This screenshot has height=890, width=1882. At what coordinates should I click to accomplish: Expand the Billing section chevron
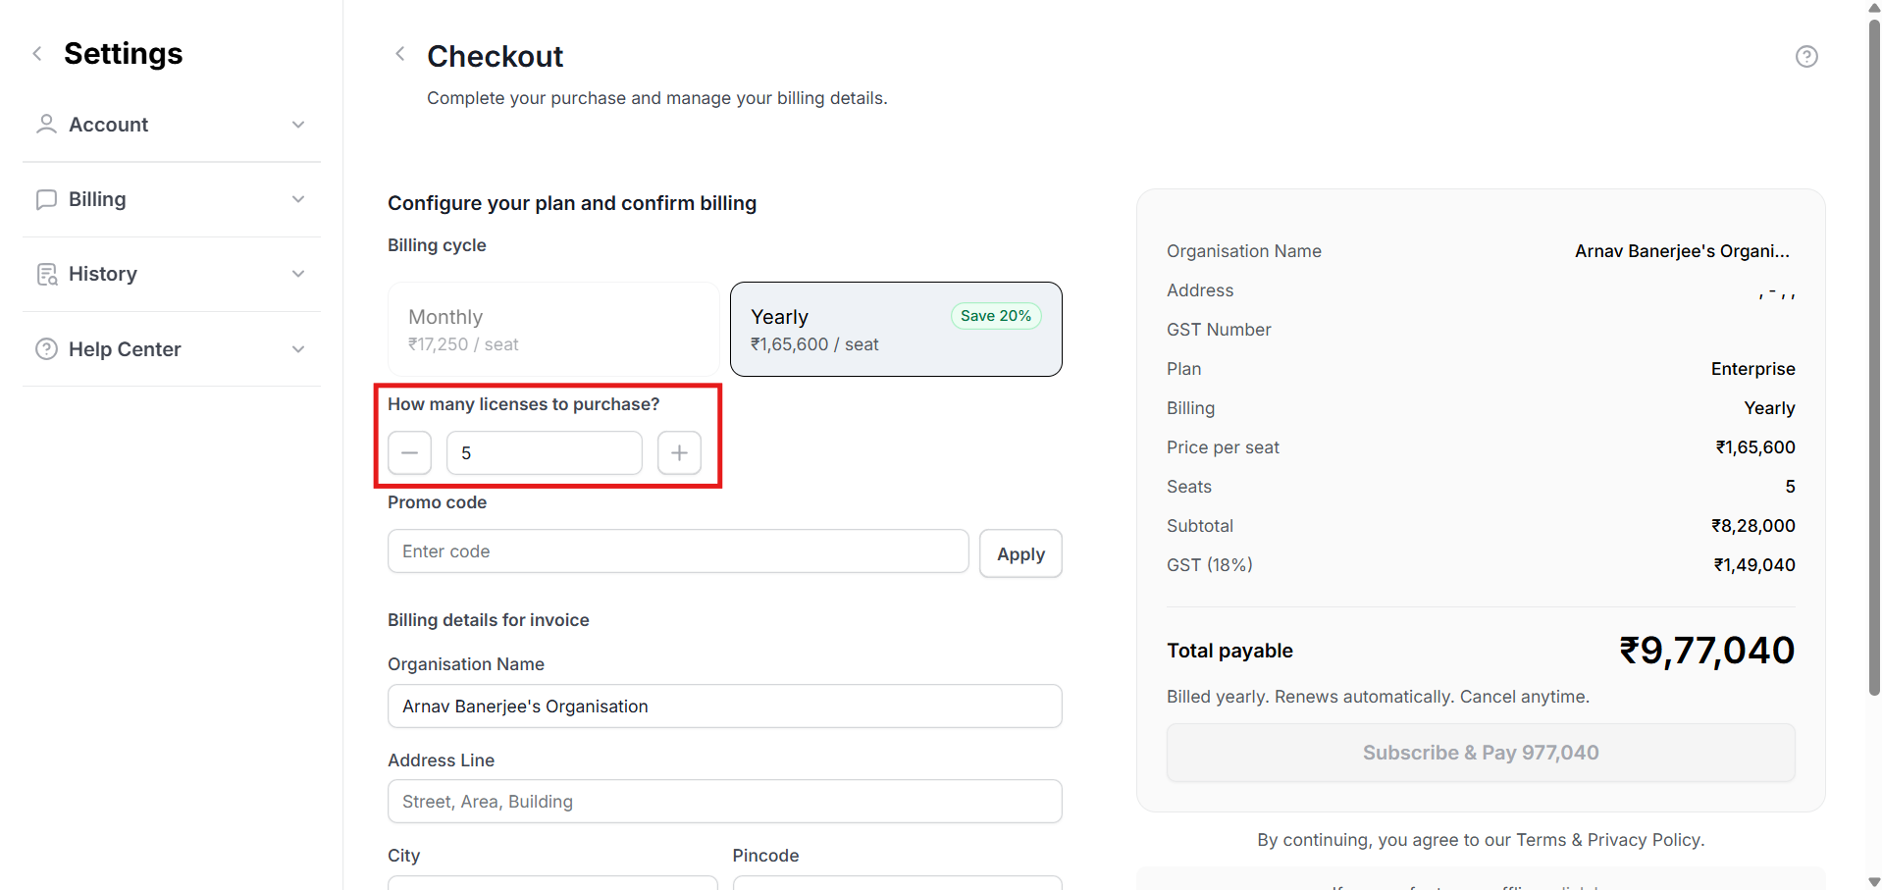point(298,199)
